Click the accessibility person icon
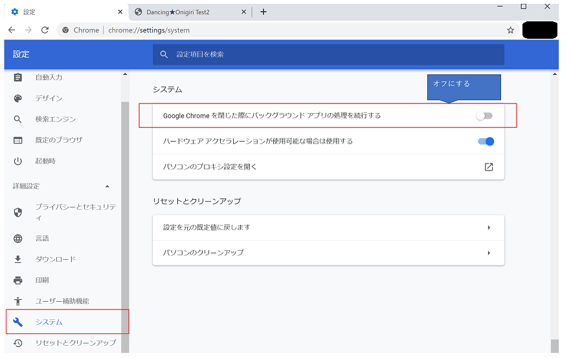Viewport: 571px width, 358px height. [18, 301]
